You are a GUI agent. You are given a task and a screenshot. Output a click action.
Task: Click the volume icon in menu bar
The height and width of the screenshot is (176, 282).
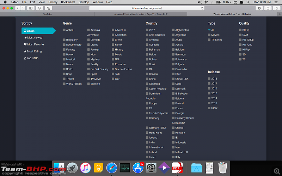point(200,2)
